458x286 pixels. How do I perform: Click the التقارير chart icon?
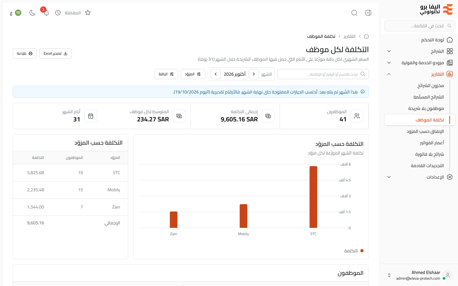tap(450, 74)
